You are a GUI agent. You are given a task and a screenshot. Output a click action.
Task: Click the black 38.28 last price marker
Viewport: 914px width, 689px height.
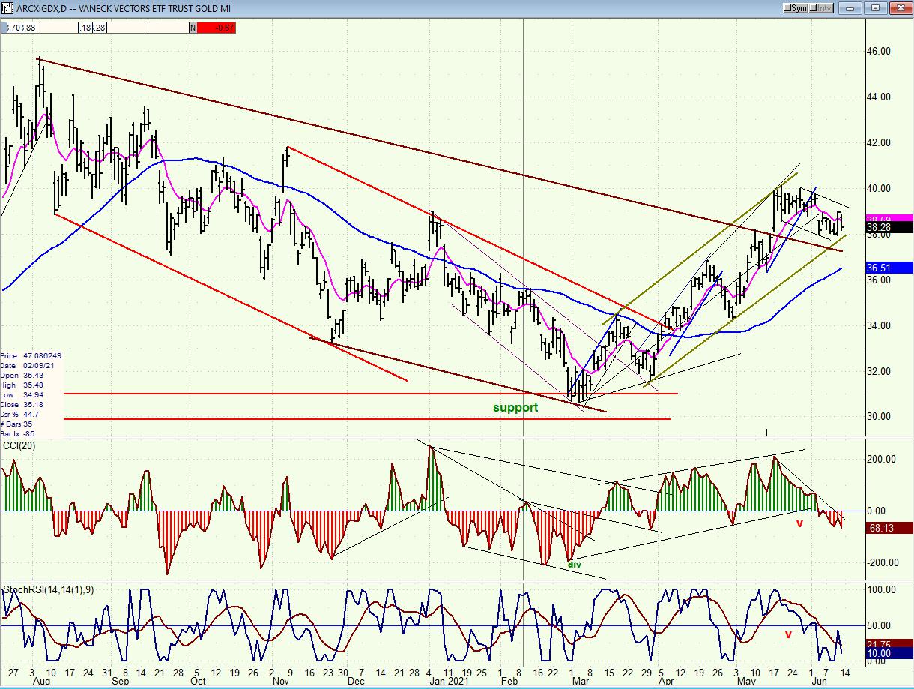(x=889, y=227)
